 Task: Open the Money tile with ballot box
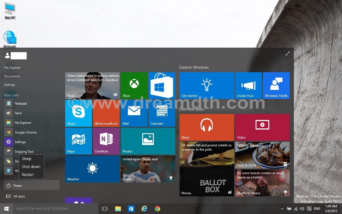point(207,169)
